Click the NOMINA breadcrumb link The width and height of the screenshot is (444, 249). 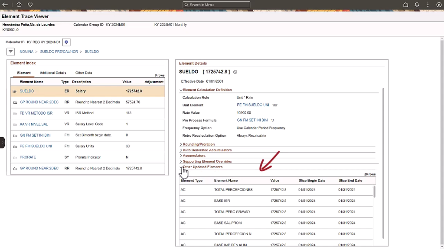click(x=26, y=51)
